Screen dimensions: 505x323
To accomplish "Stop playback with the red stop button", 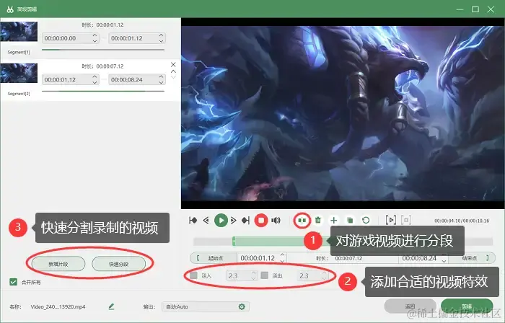I will 261,221.
